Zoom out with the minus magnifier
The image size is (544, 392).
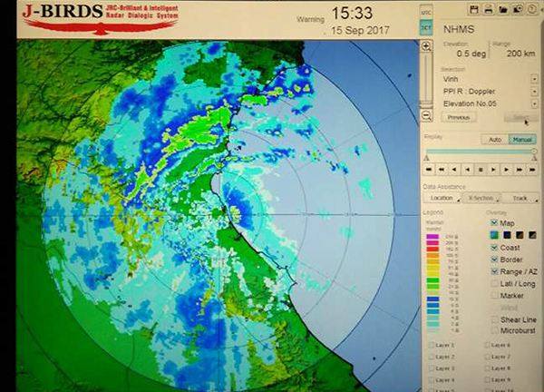pyautogui.click(x=426, y=116)
